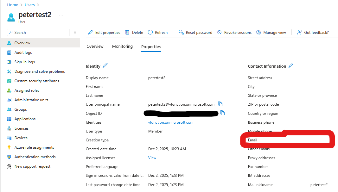The height and width of the screenshot is (192, 338).
Task: Edit the Identity section with pencil icon
Action: coord(105,66)
